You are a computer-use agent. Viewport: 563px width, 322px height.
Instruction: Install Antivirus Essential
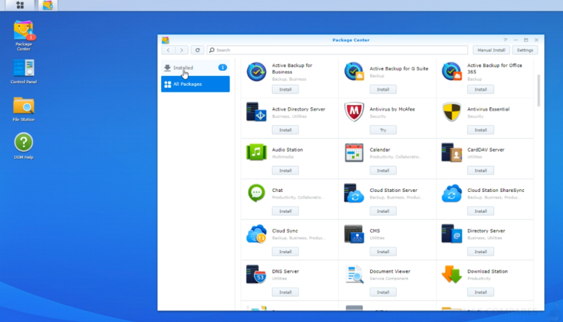[x=481, y=129]
